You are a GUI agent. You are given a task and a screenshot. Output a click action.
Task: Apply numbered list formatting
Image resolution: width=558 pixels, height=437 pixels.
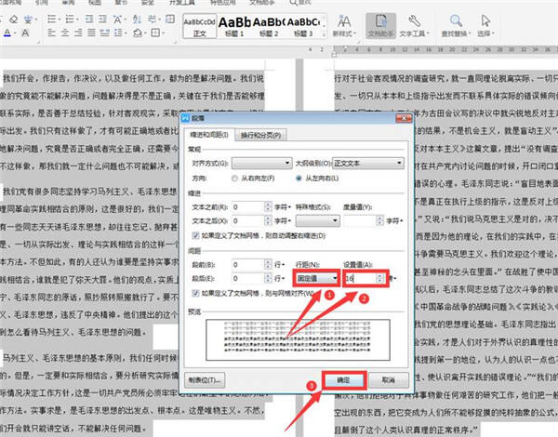point(70,19)
